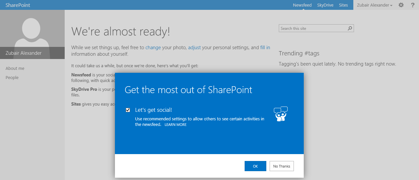Follow the LEARN MORE link
The height and width of the screenshot is (180, 419).
175,125
